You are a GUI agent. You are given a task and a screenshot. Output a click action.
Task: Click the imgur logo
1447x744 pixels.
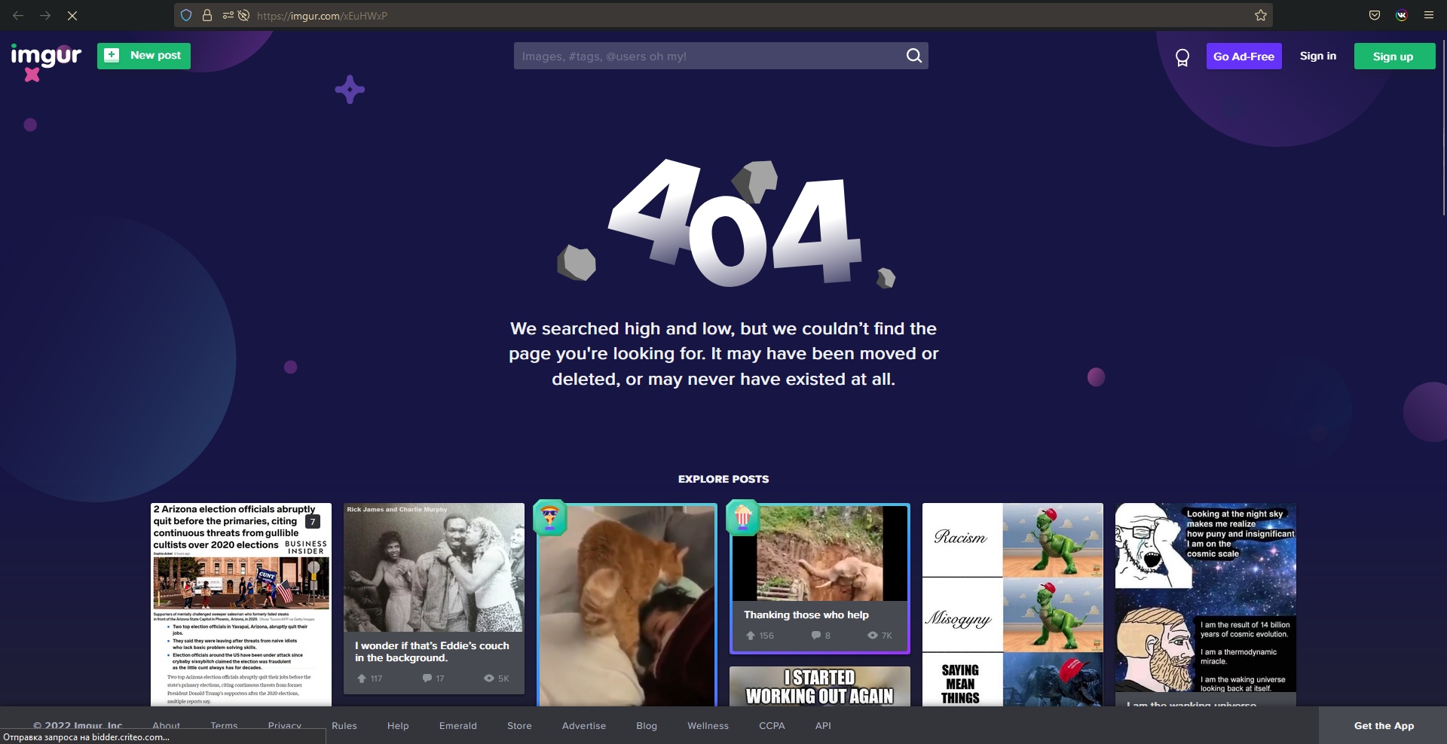coord(46,56)
